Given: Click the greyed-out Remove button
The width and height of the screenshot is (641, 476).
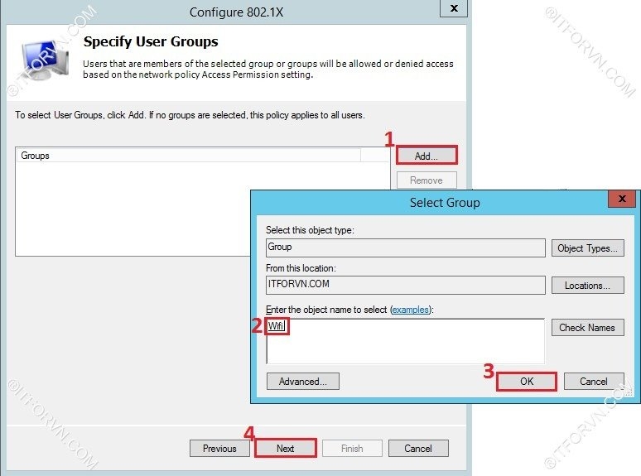Looking at the screenshot, I should 427,180.
